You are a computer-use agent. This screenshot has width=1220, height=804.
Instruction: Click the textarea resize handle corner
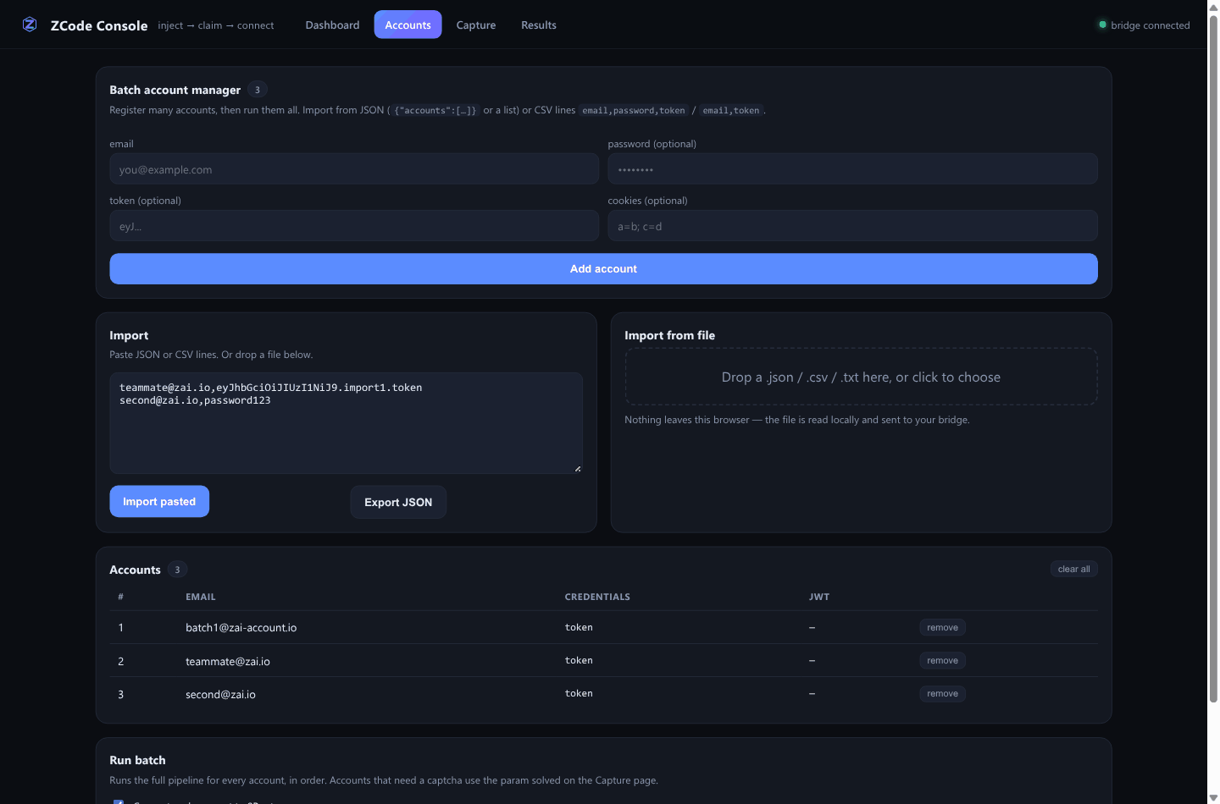click(x=578, y=469)
